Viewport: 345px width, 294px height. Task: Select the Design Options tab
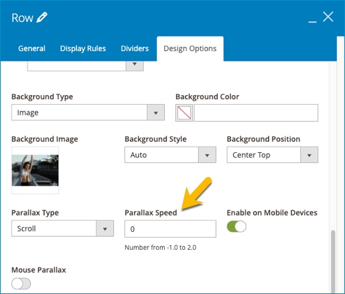[x=190, y=49]
